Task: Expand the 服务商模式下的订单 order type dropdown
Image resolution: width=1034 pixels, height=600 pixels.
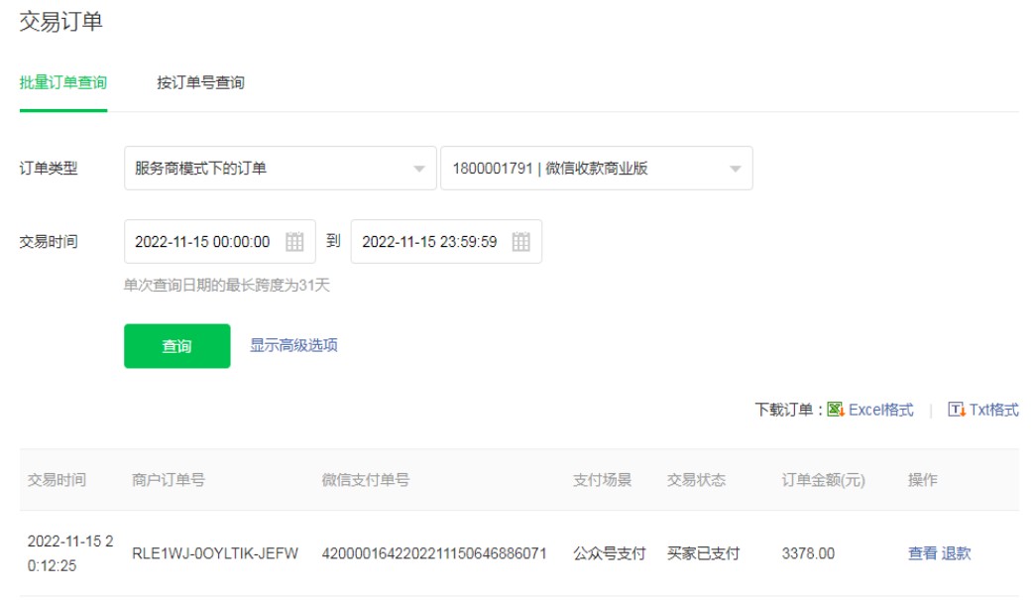Action: click(x=280, y=169)
